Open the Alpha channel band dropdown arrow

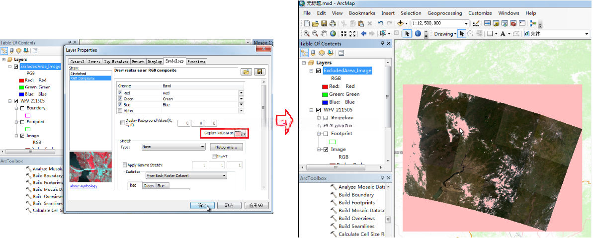tap(241, 111)
